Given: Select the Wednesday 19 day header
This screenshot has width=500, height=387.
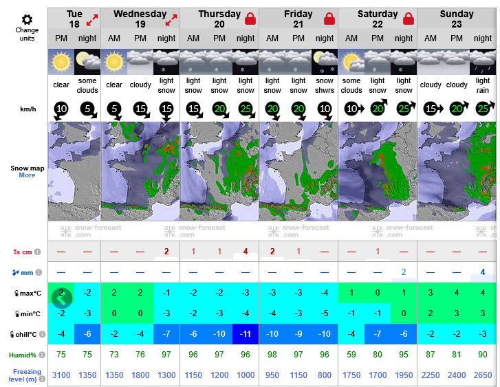Looking at the screenshot, I should (x=140, y=19).
